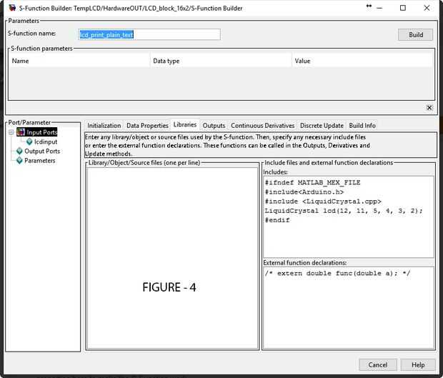This screenshot has width=443, height=378.
Task: Select Input Ports in the tree
Action: point(42,132)
